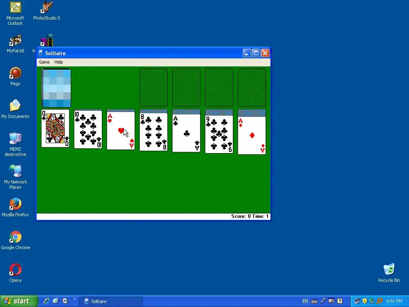This screenshot has width=409, height=307.
Task: Select the Google Chrome desktop icon
Action: (x=15, y=240)
